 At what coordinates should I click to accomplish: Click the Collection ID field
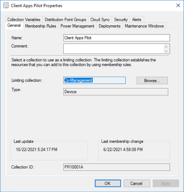coord(116,167)
